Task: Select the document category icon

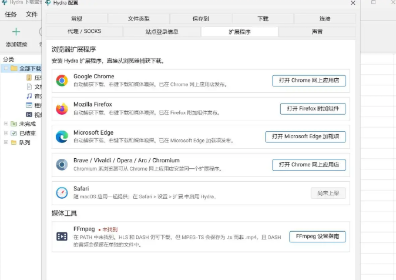Action: [x=29, y=86]
